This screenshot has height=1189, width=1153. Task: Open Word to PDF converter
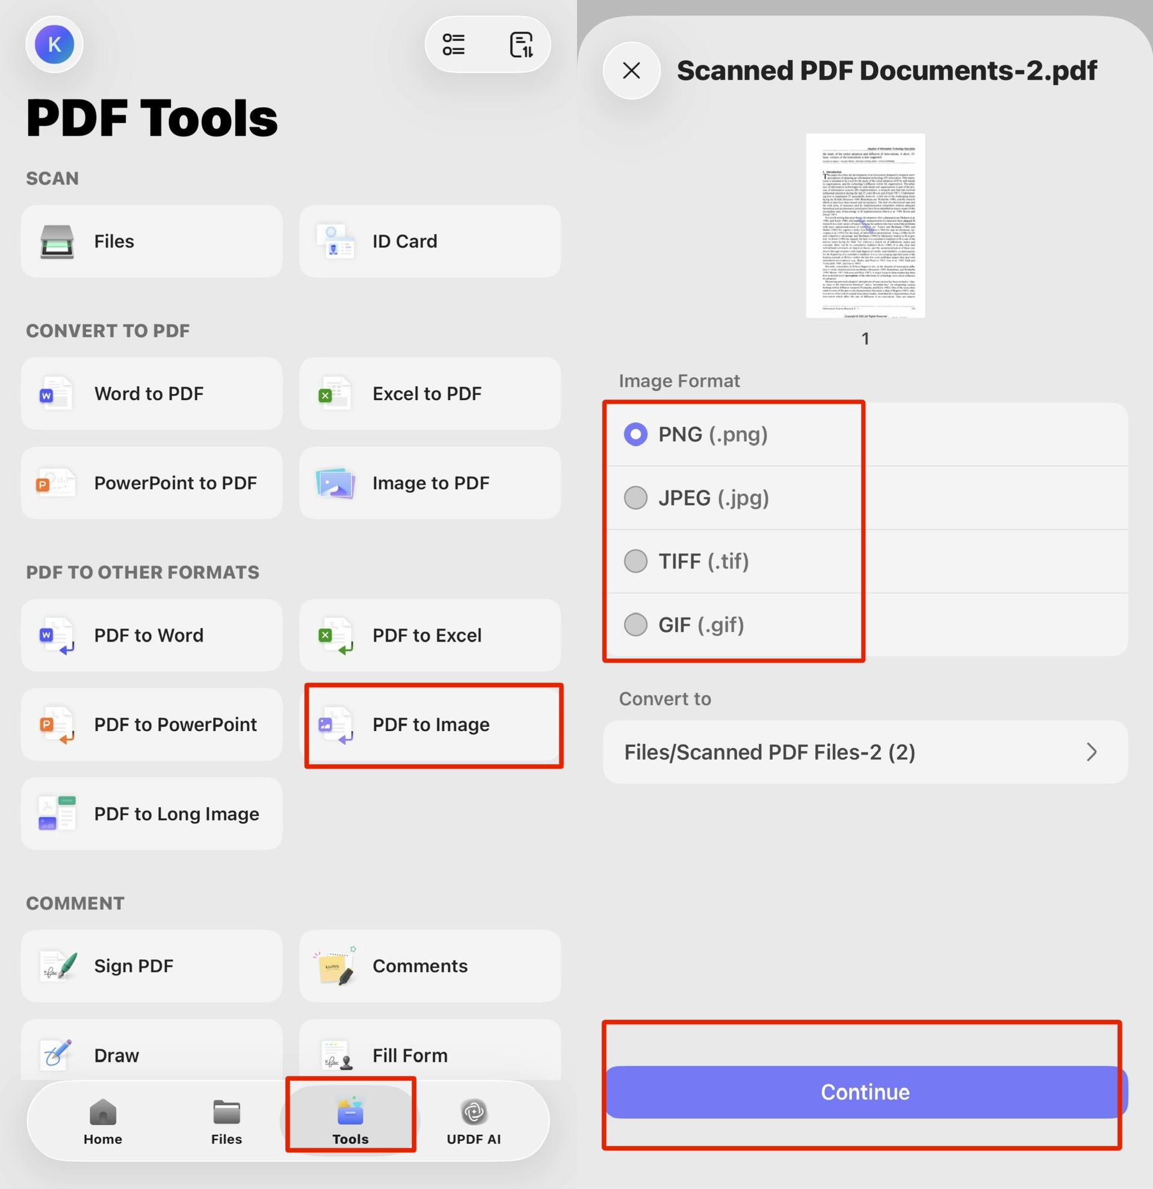click(x=151, y=394)
